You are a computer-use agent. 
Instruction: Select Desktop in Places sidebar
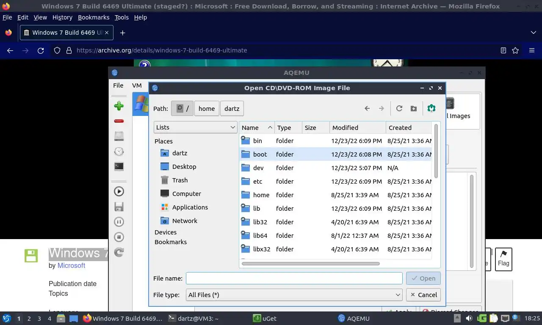(184, 166)
